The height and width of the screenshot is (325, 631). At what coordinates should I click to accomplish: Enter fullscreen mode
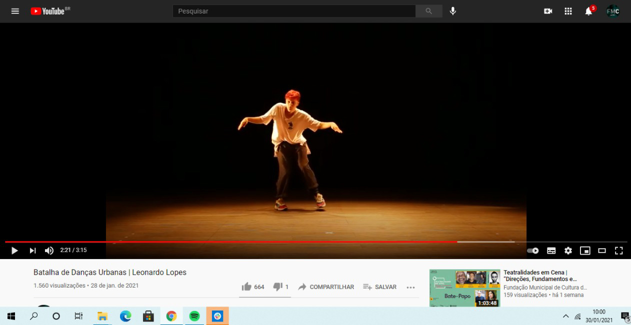618,251
